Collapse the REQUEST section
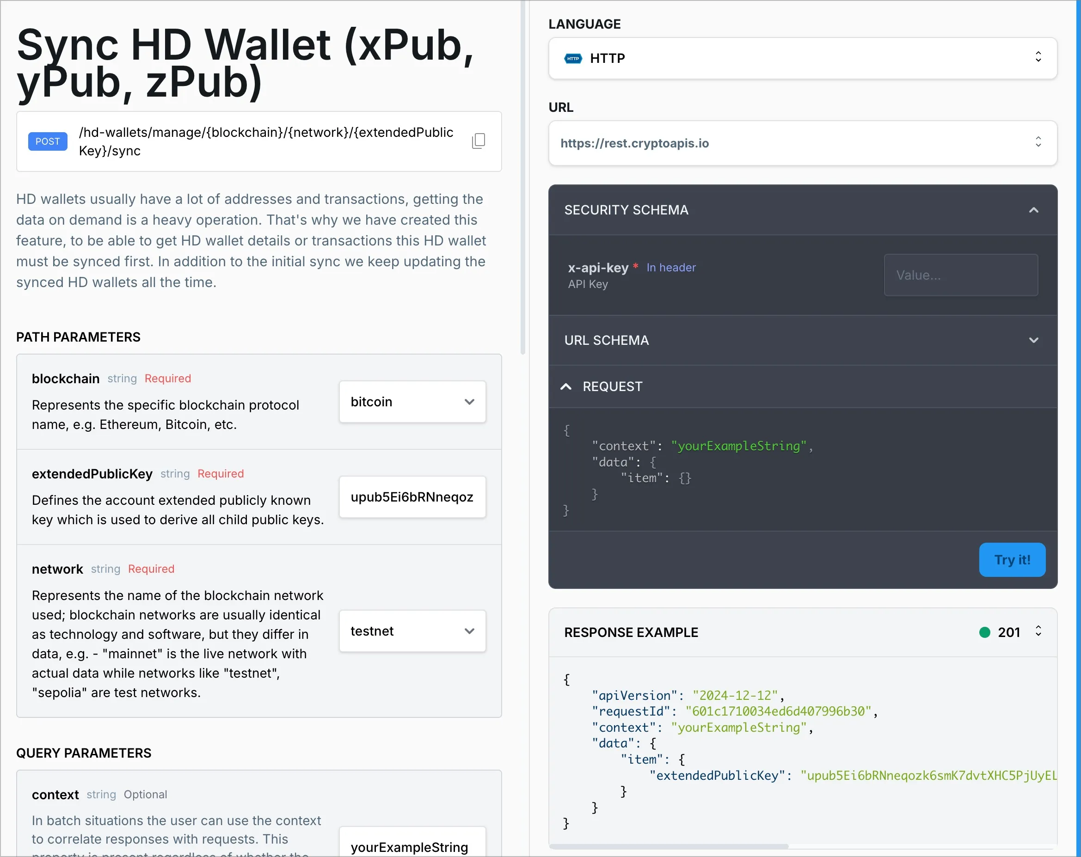Image resolution: width=1081 pixels, height=857 pixels. (802, 386)
